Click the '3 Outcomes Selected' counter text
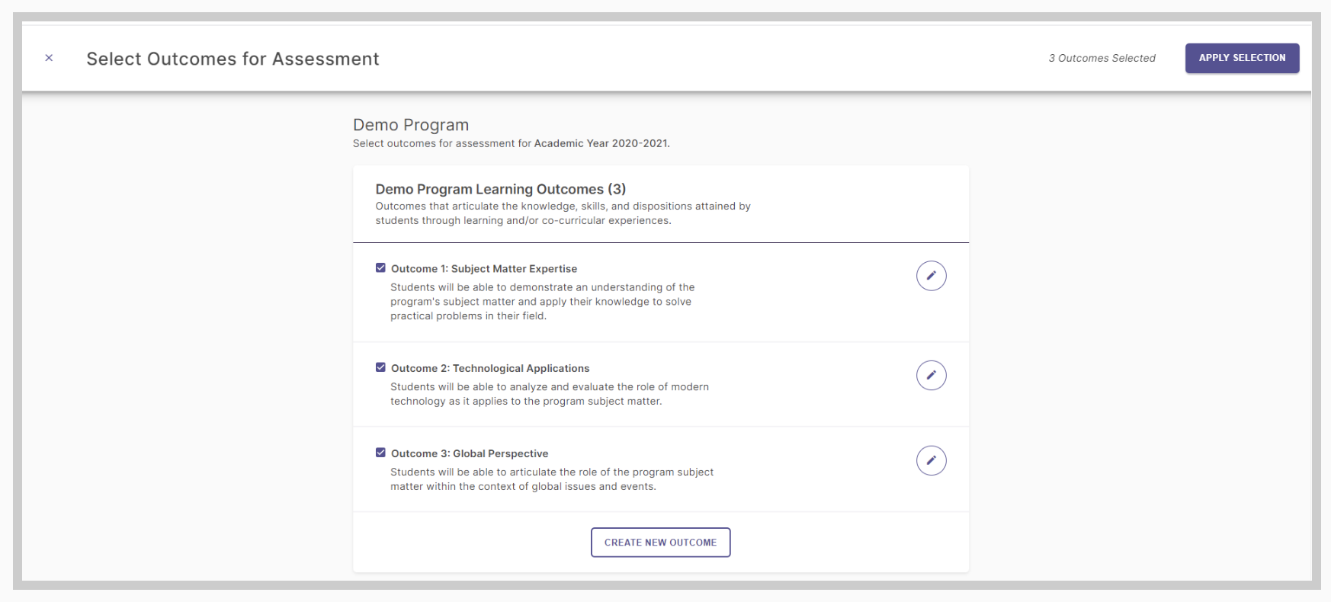 coord(1101,57)
